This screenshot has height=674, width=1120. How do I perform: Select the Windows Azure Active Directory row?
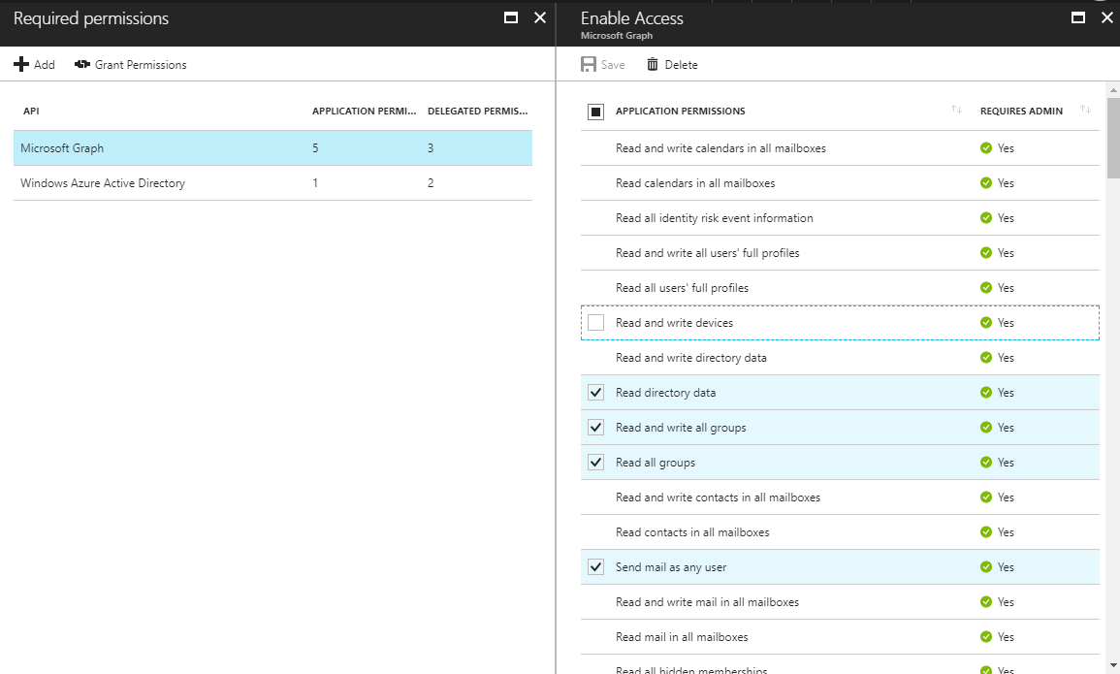tap(272, 183)
